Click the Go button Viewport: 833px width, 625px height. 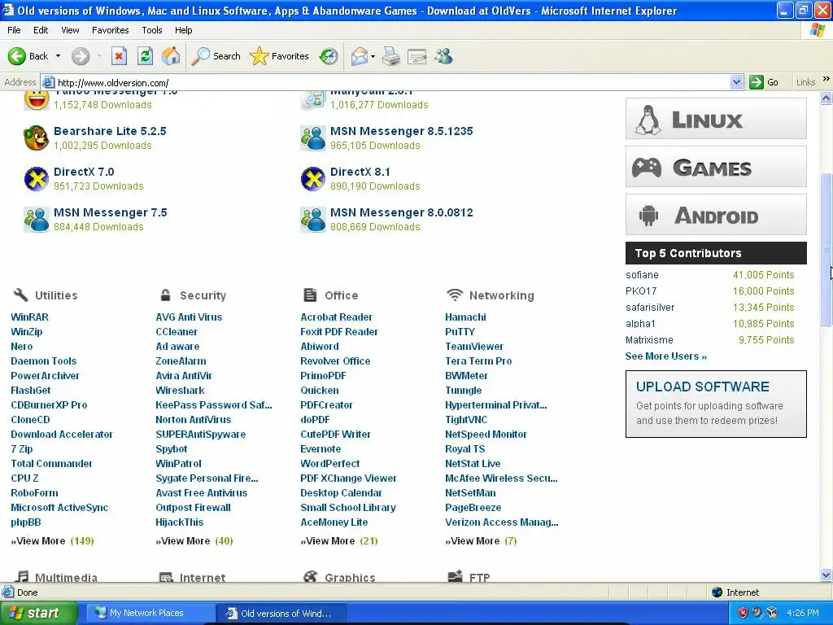(x=763, y=82)
